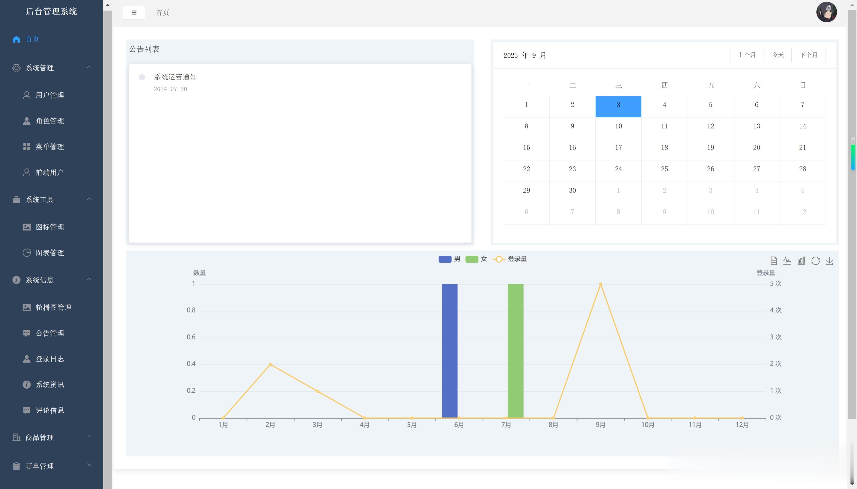Click the 图表管理 pie chart icon
This screenshot has width=857, height=489.
coord(27,253)
